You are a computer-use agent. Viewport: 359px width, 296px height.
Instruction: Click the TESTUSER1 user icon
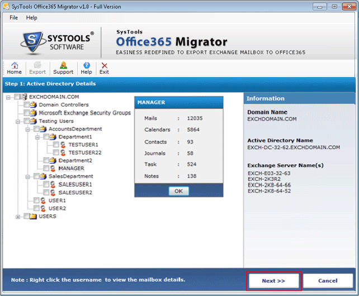pyautogui.click(x=63, y=145)
